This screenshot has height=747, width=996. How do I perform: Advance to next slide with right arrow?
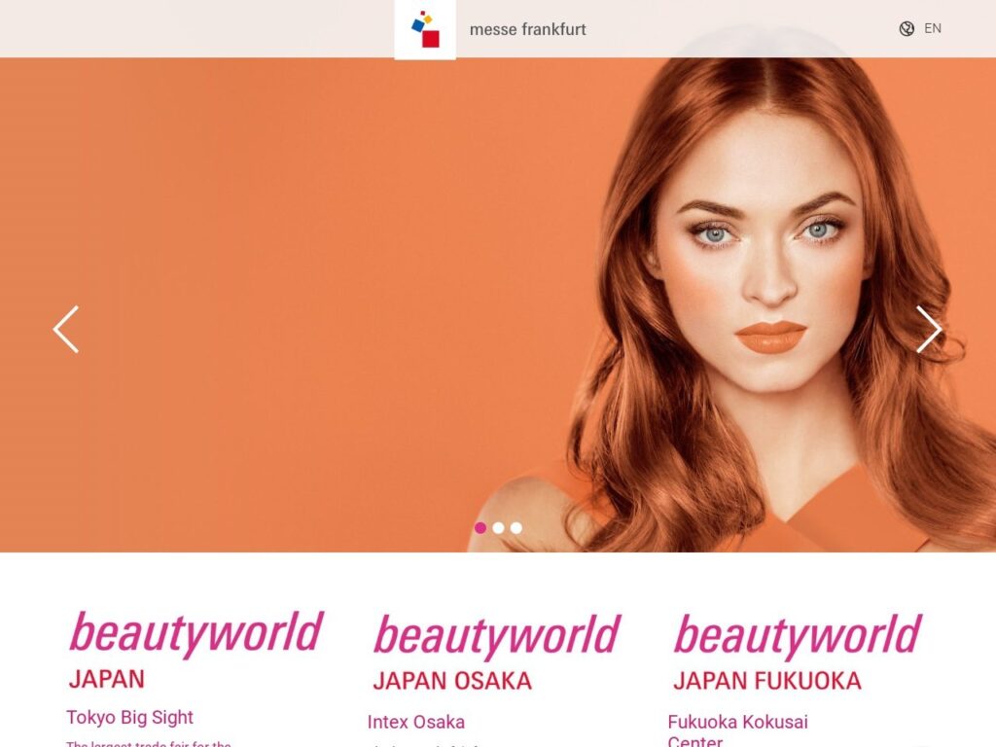click(x=929, y=329)
